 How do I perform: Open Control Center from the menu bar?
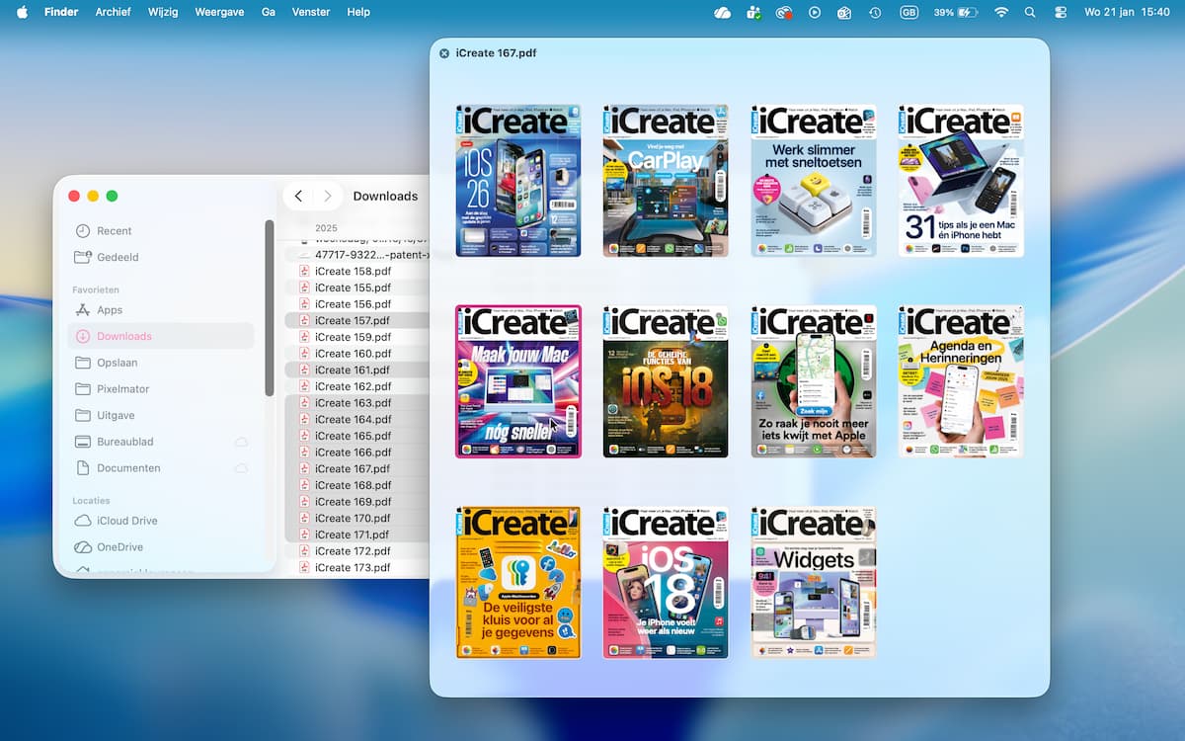pyautogui.click(x=1061, y=12)
